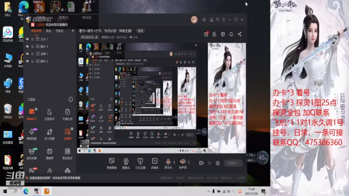Add 多媒体 media source
This screenshot has width=349, height=196.
[x=155, y=163]
